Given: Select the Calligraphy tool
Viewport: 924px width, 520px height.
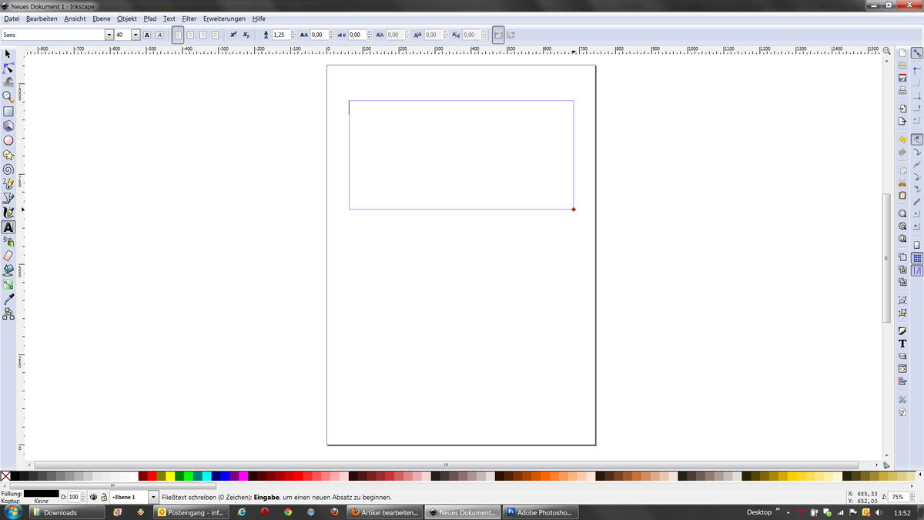Looking at the screenshot, I should click(8, 213).
